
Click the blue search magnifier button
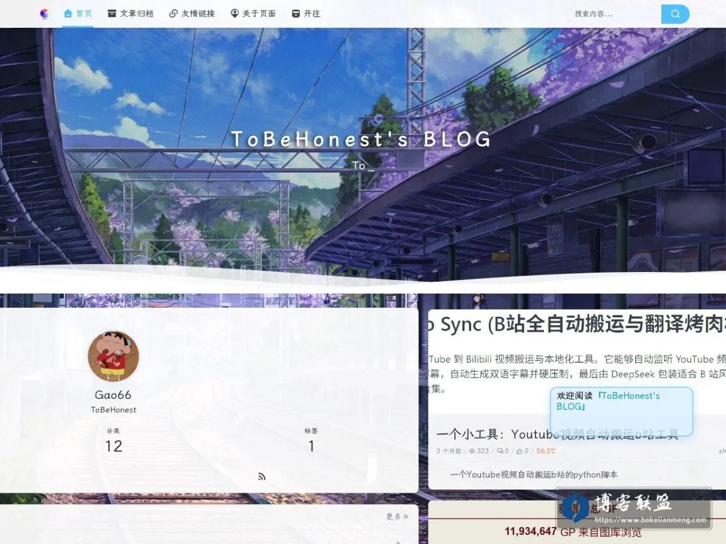click(675, 14)
